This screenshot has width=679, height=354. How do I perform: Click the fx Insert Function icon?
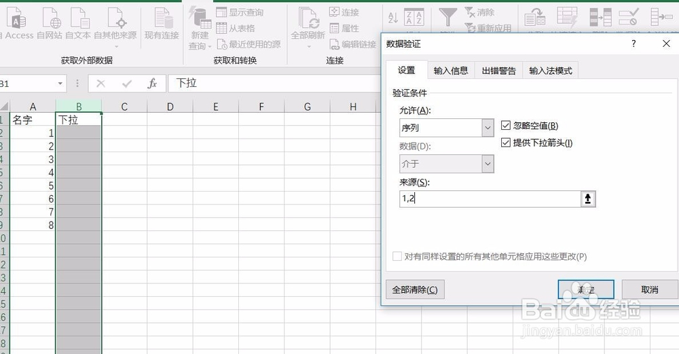pos(152,83)
